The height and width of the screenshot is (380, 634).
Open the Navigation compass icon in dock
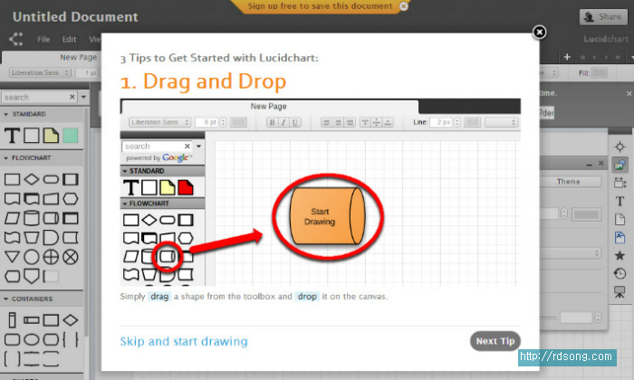[620, 147]
